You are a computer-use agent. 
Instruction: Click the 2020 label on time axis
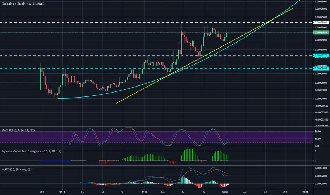point(225,192)
